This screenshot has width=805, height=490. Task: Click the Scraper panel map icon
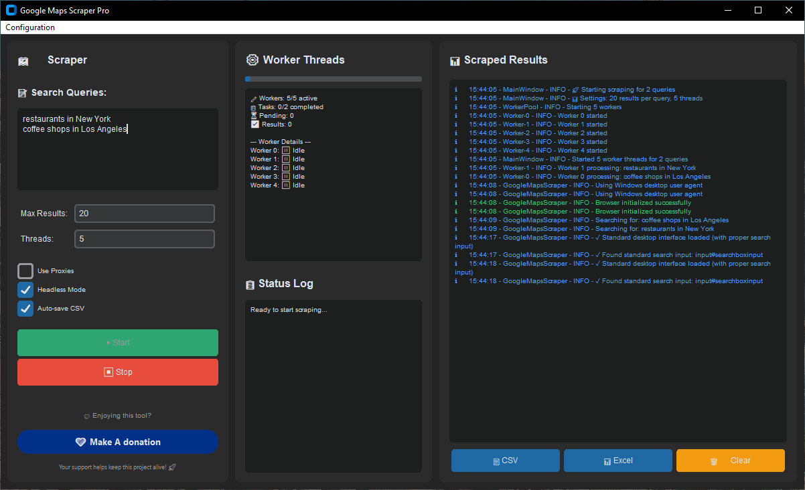[23, 61]
